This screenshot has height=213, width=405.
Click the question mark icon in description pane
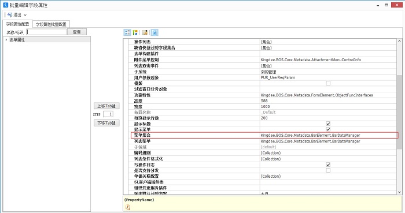point(128,207)
